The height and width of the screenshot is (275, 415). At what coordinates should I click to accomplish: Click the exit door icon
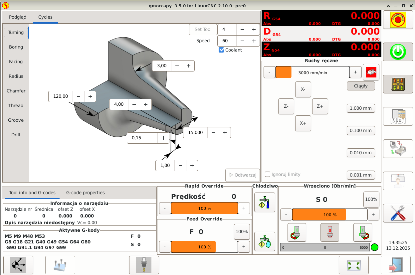pos(396,265)
